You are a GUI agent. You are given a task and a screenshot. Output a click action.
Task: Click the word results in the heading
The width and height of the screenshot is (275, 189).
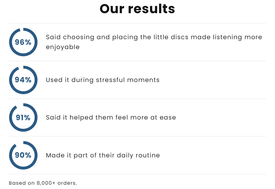pyautogui.click(x=151, y=9)
